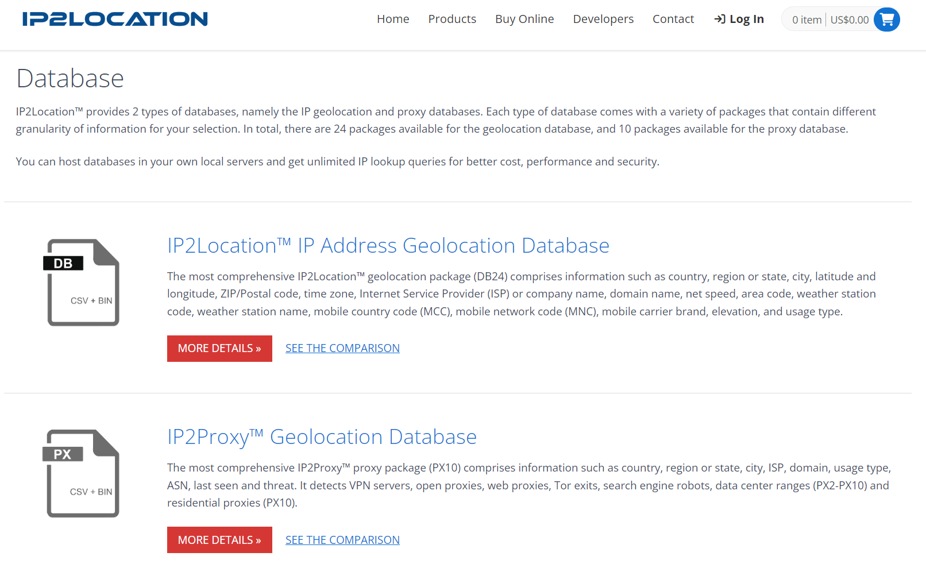Click the Log In arrow icon

pyautogui.click(x=720, y=18)
